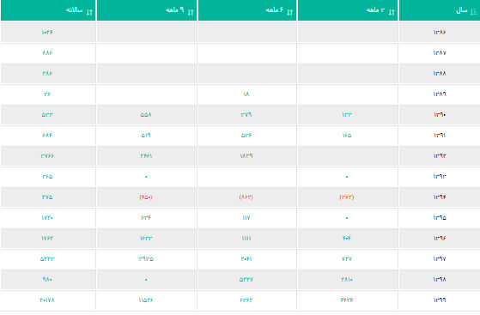This screenshot has width=480, height=315.
Task: Open 9-month value ۵۱۹ in the ۱۳۹۱ row
Action: (146, 135)
